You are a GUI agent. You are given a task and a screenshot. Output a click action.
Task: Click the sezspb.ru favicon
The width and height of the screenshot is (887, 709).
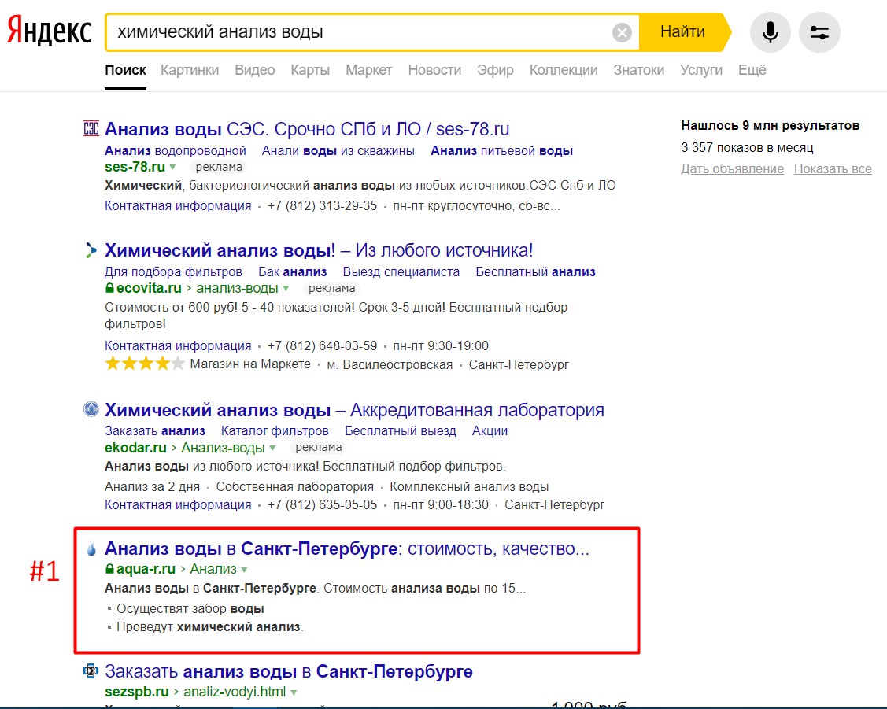(x=91, y=671)
